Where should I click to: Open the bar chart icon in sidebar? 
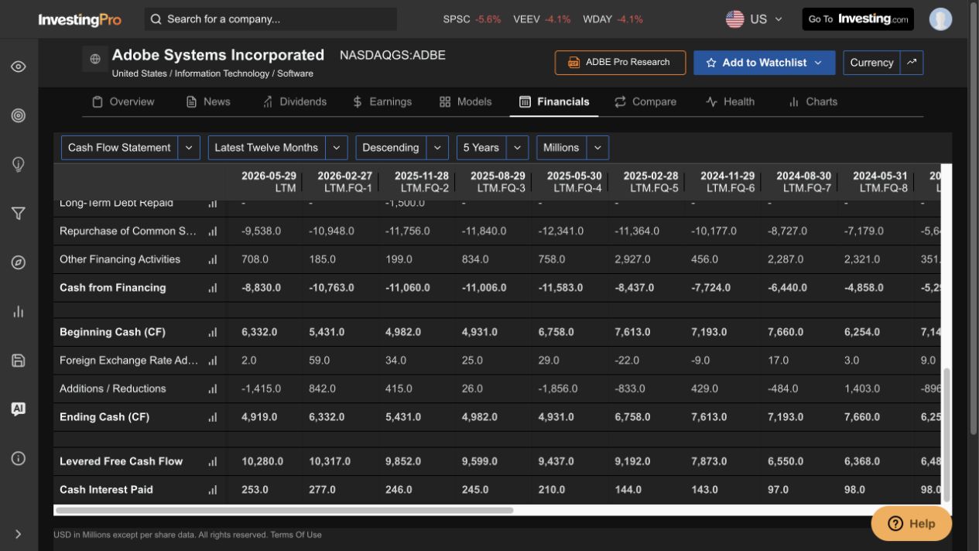[19, 312]
